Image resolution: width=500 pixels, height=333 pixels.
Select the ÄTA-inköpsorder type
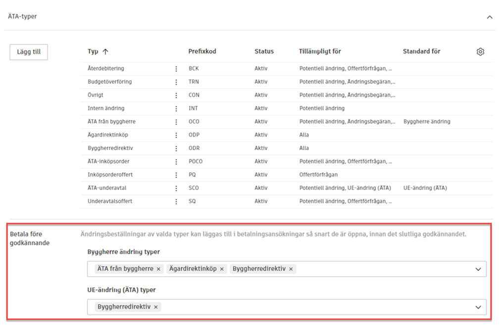point(108,161)
